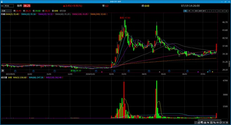The height and width of the screenshot is (125, 231).
Task: Select the 還週 adjusted weekly tab
Action: (200, 11)
